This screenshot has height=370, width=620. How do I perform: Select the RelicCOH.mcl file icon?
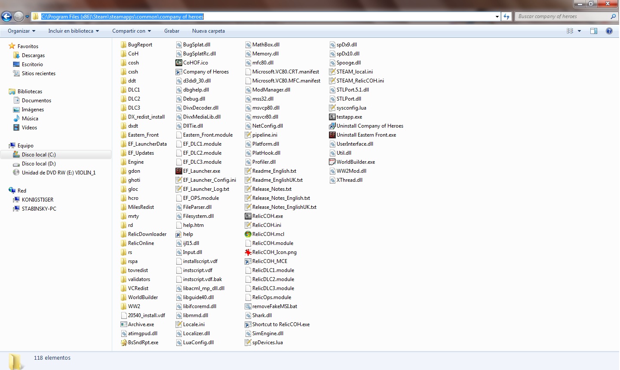(x=248, y=234)
